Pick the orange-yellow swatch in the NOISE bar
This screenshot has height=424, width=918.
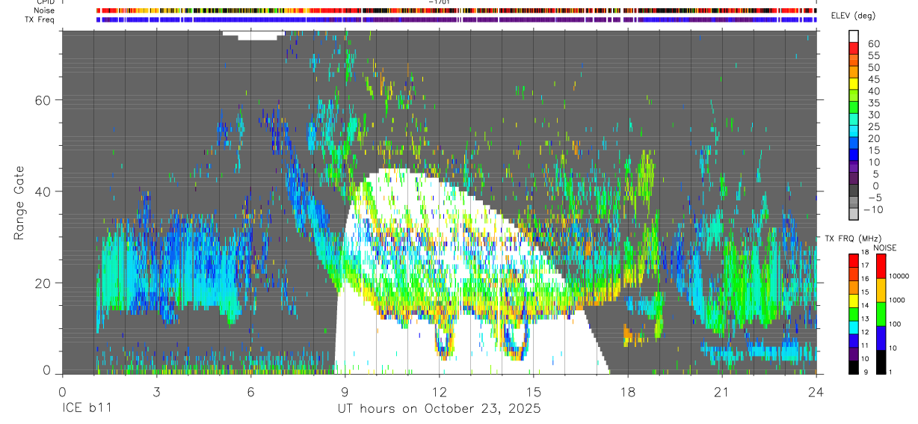pos(881,289)
